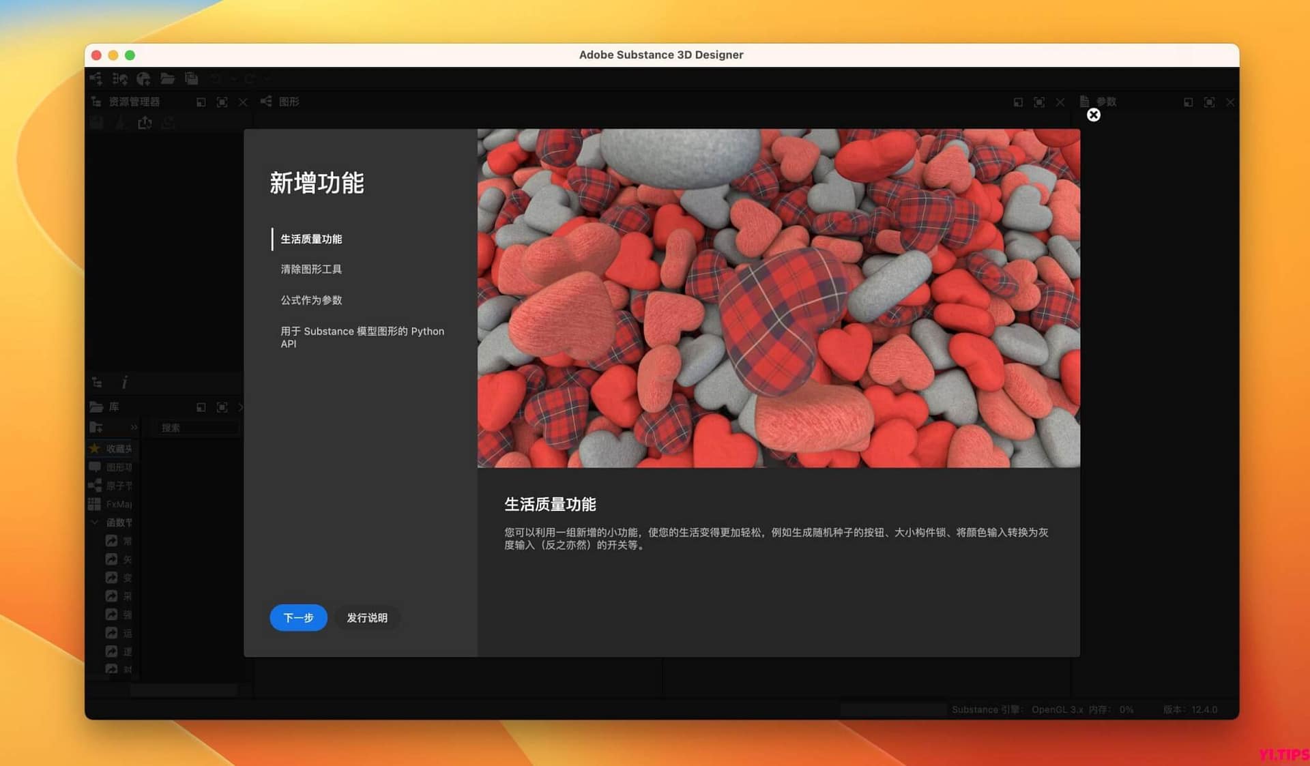Open the library panel overflow chevron
The width and height of the screenshot is (1310, 766).
241,407
